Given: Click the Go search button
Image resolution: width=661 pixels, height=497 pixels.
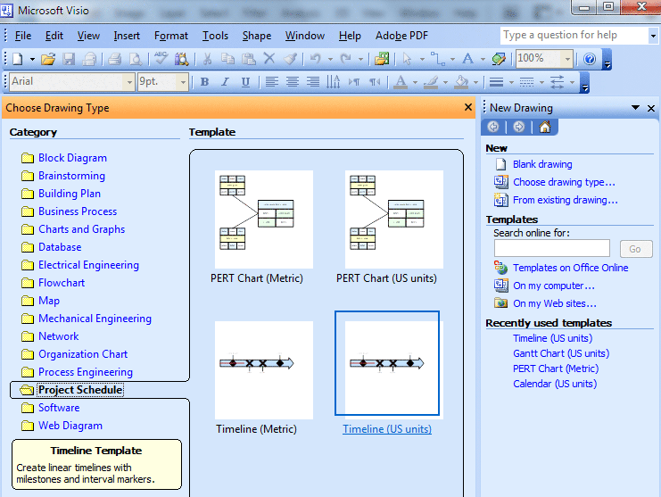Looking at the screenshot, I should tap(636, 249).
